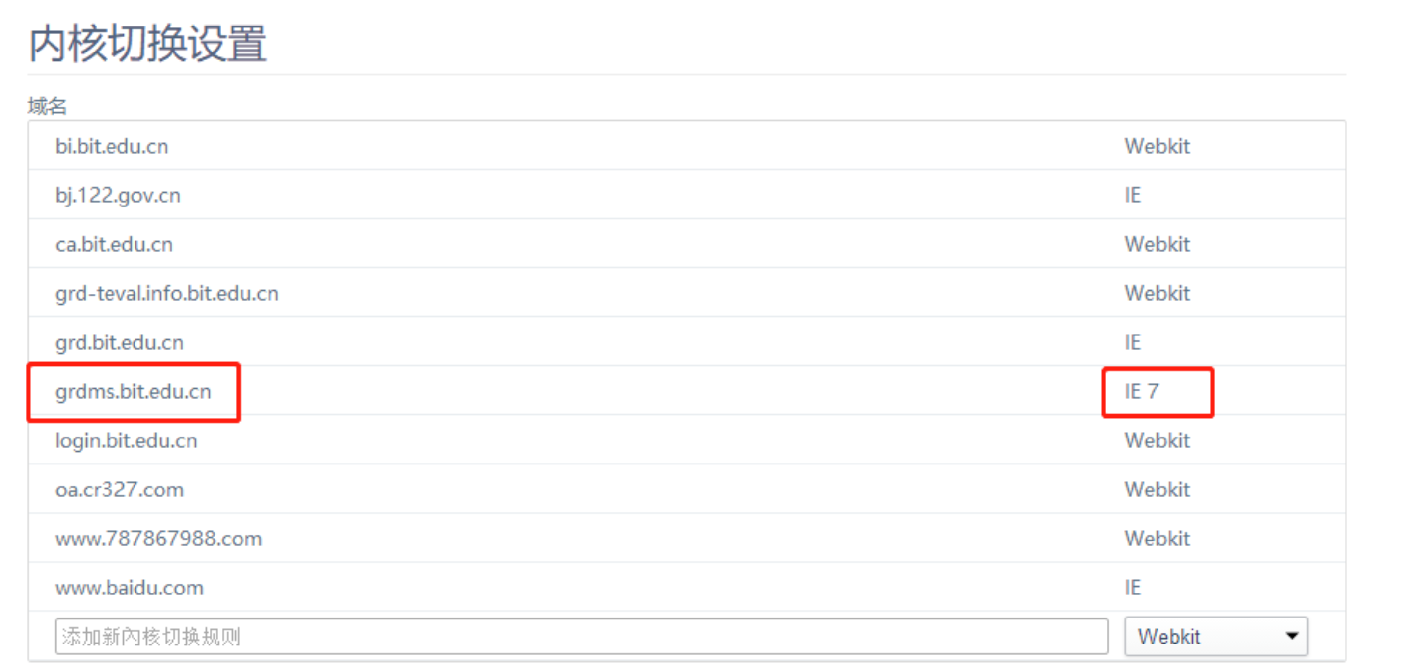Click the grd-teval.info.bit.edu.cn domain entry

point(167,293)
